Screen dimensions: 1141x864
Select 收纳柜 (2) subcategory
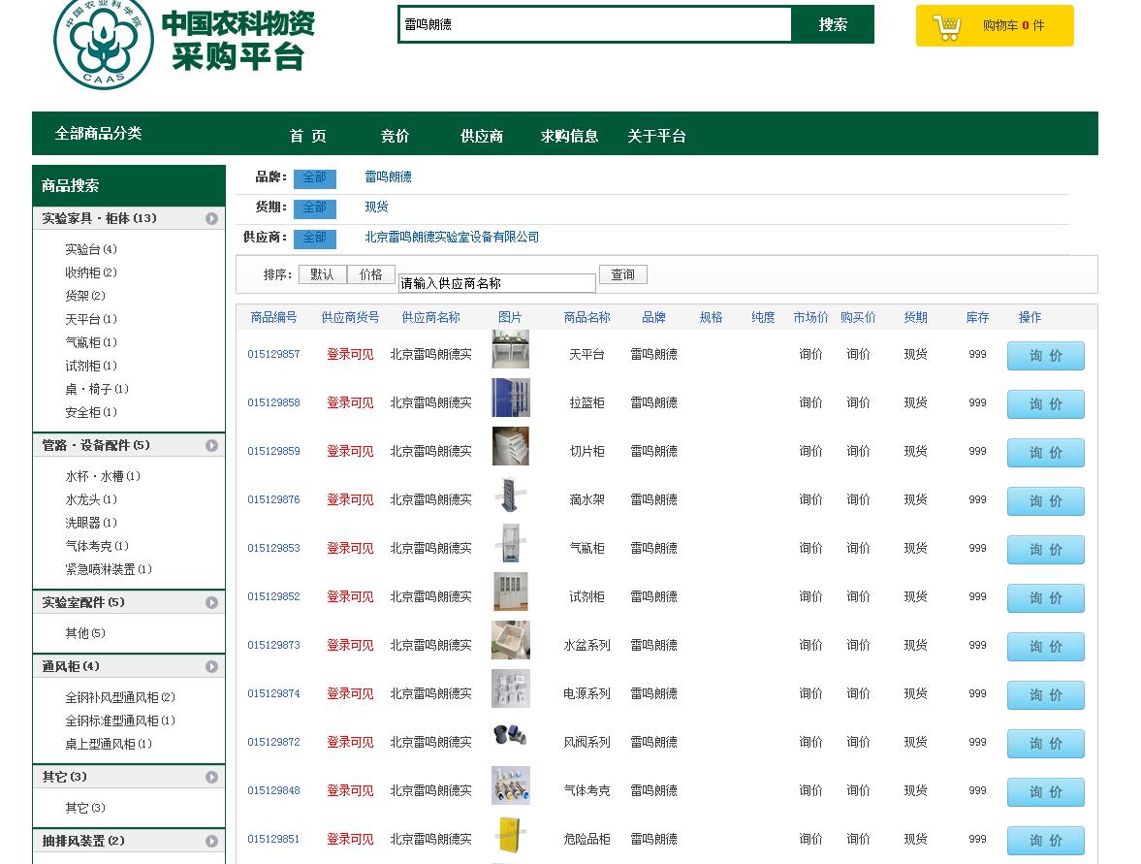[91, 272]
